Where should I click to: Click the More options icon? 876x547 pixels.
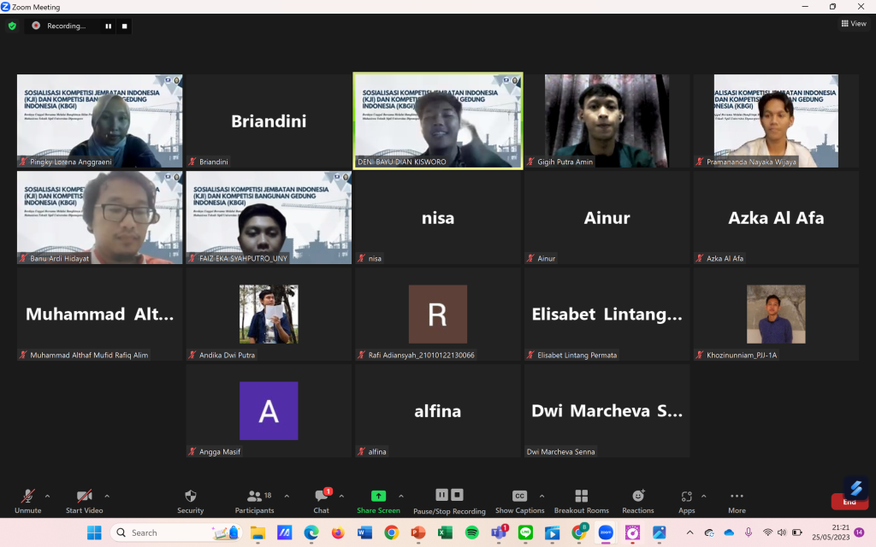pyautogui.click(x=737, y=500)
